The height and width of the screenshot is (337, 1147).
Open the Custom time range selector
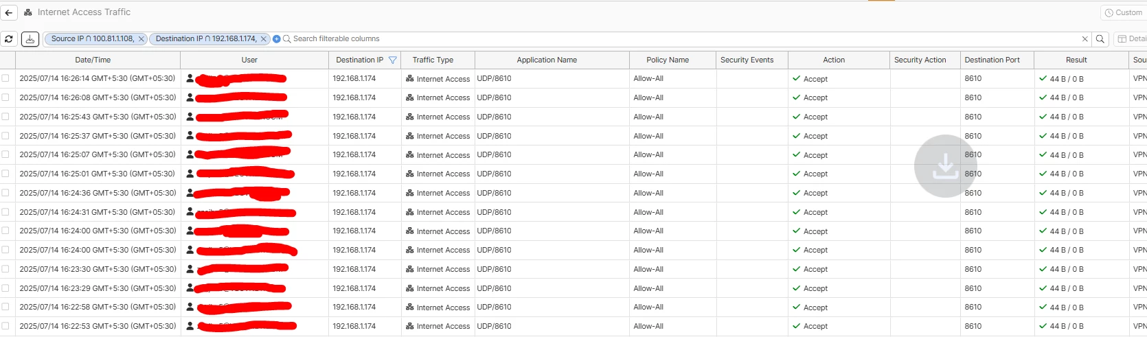coord(1124,12)
